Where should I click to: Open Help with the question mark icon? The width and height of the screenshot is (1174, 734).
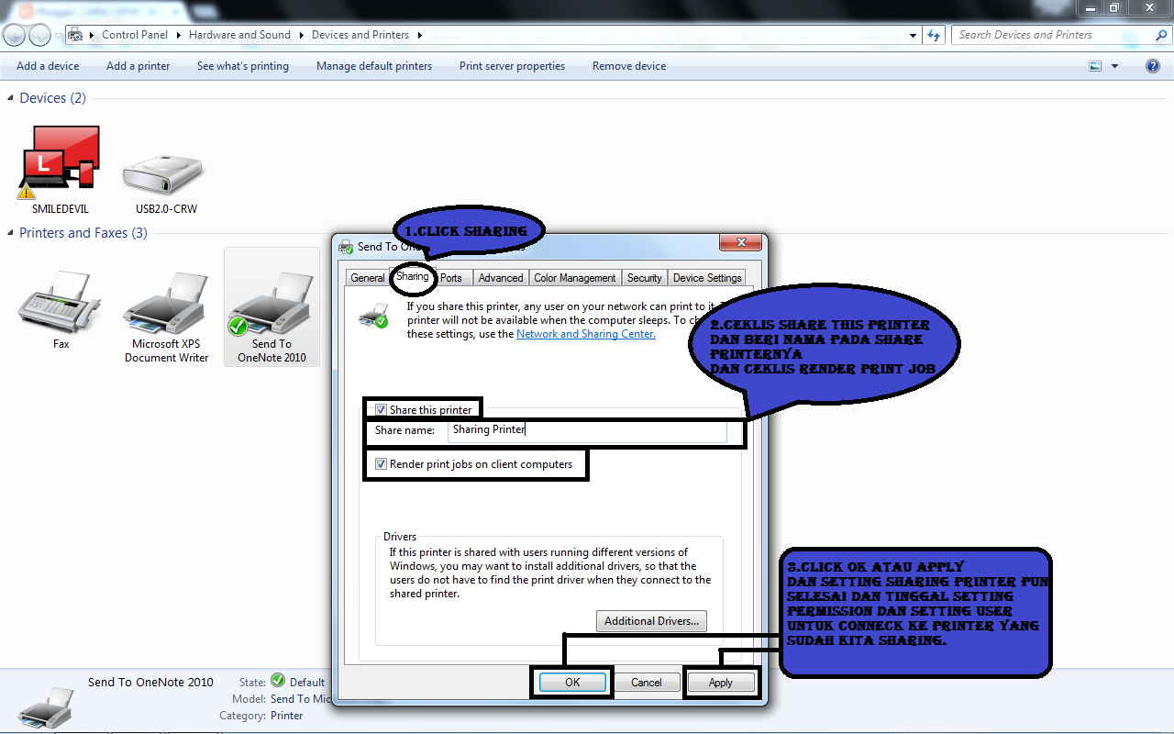pos(1153,65)
